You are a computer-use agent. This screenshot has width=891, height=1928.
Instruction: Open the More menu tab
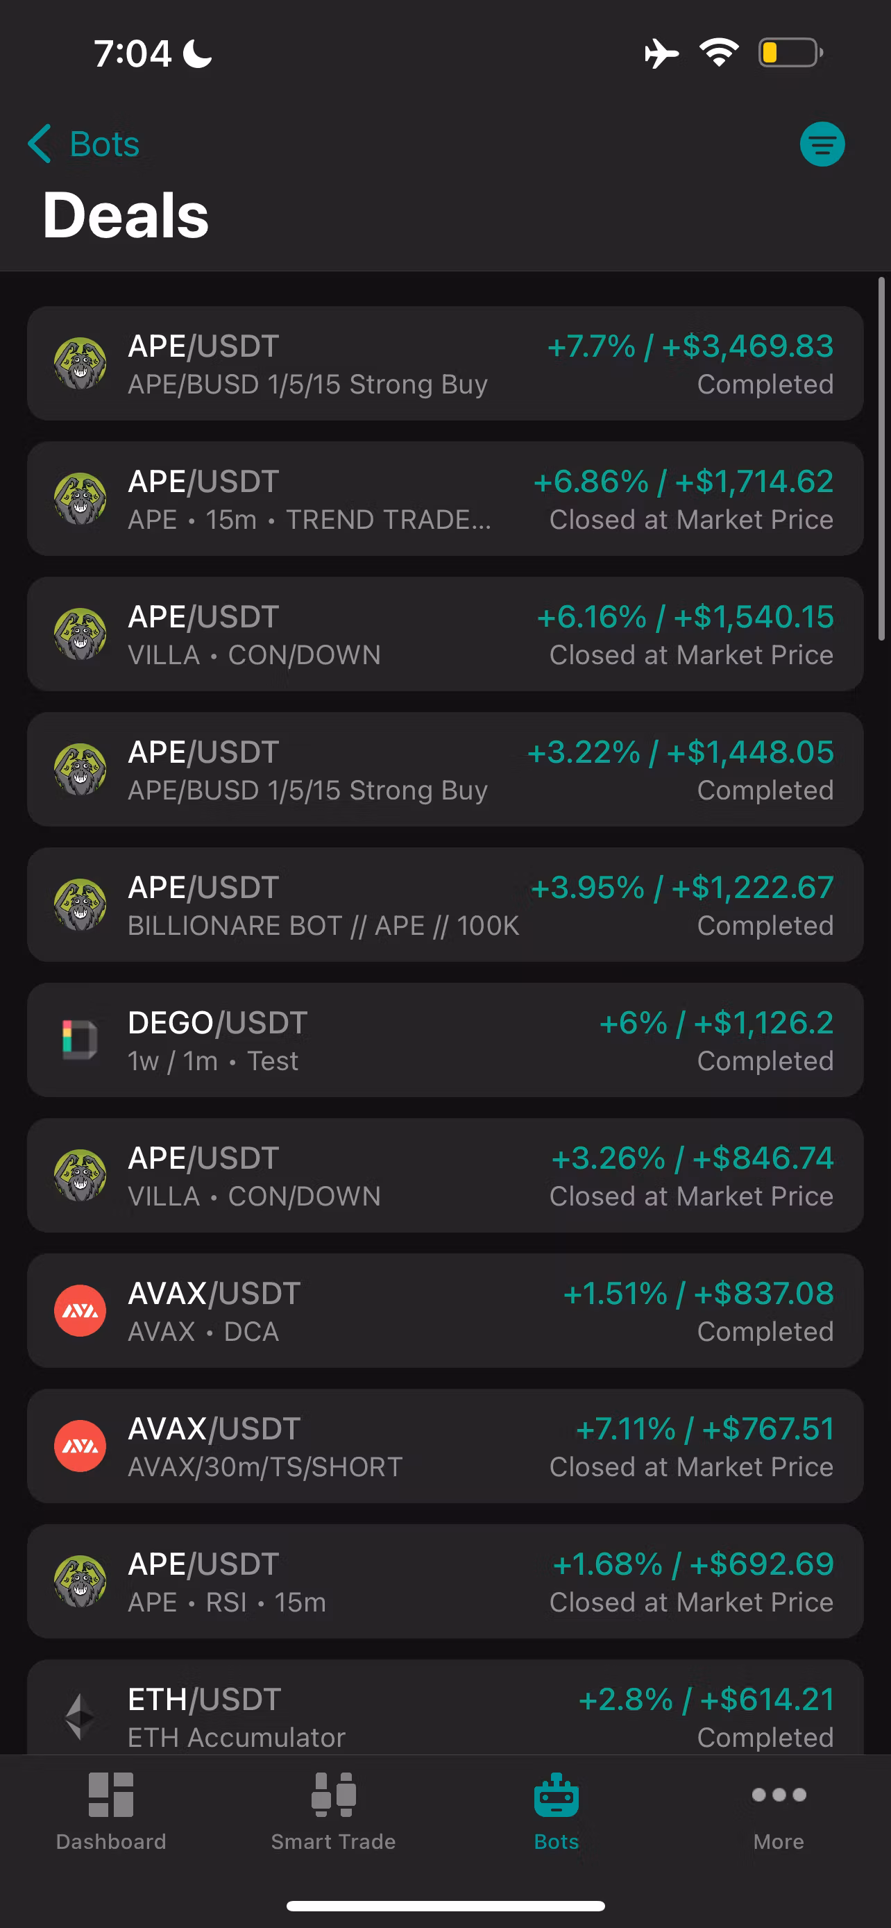click(778, 1810)
